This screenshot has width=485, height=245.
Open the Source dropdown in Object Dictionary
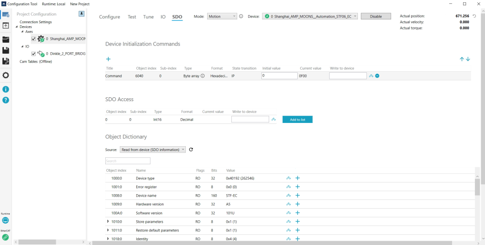point(152,150)
